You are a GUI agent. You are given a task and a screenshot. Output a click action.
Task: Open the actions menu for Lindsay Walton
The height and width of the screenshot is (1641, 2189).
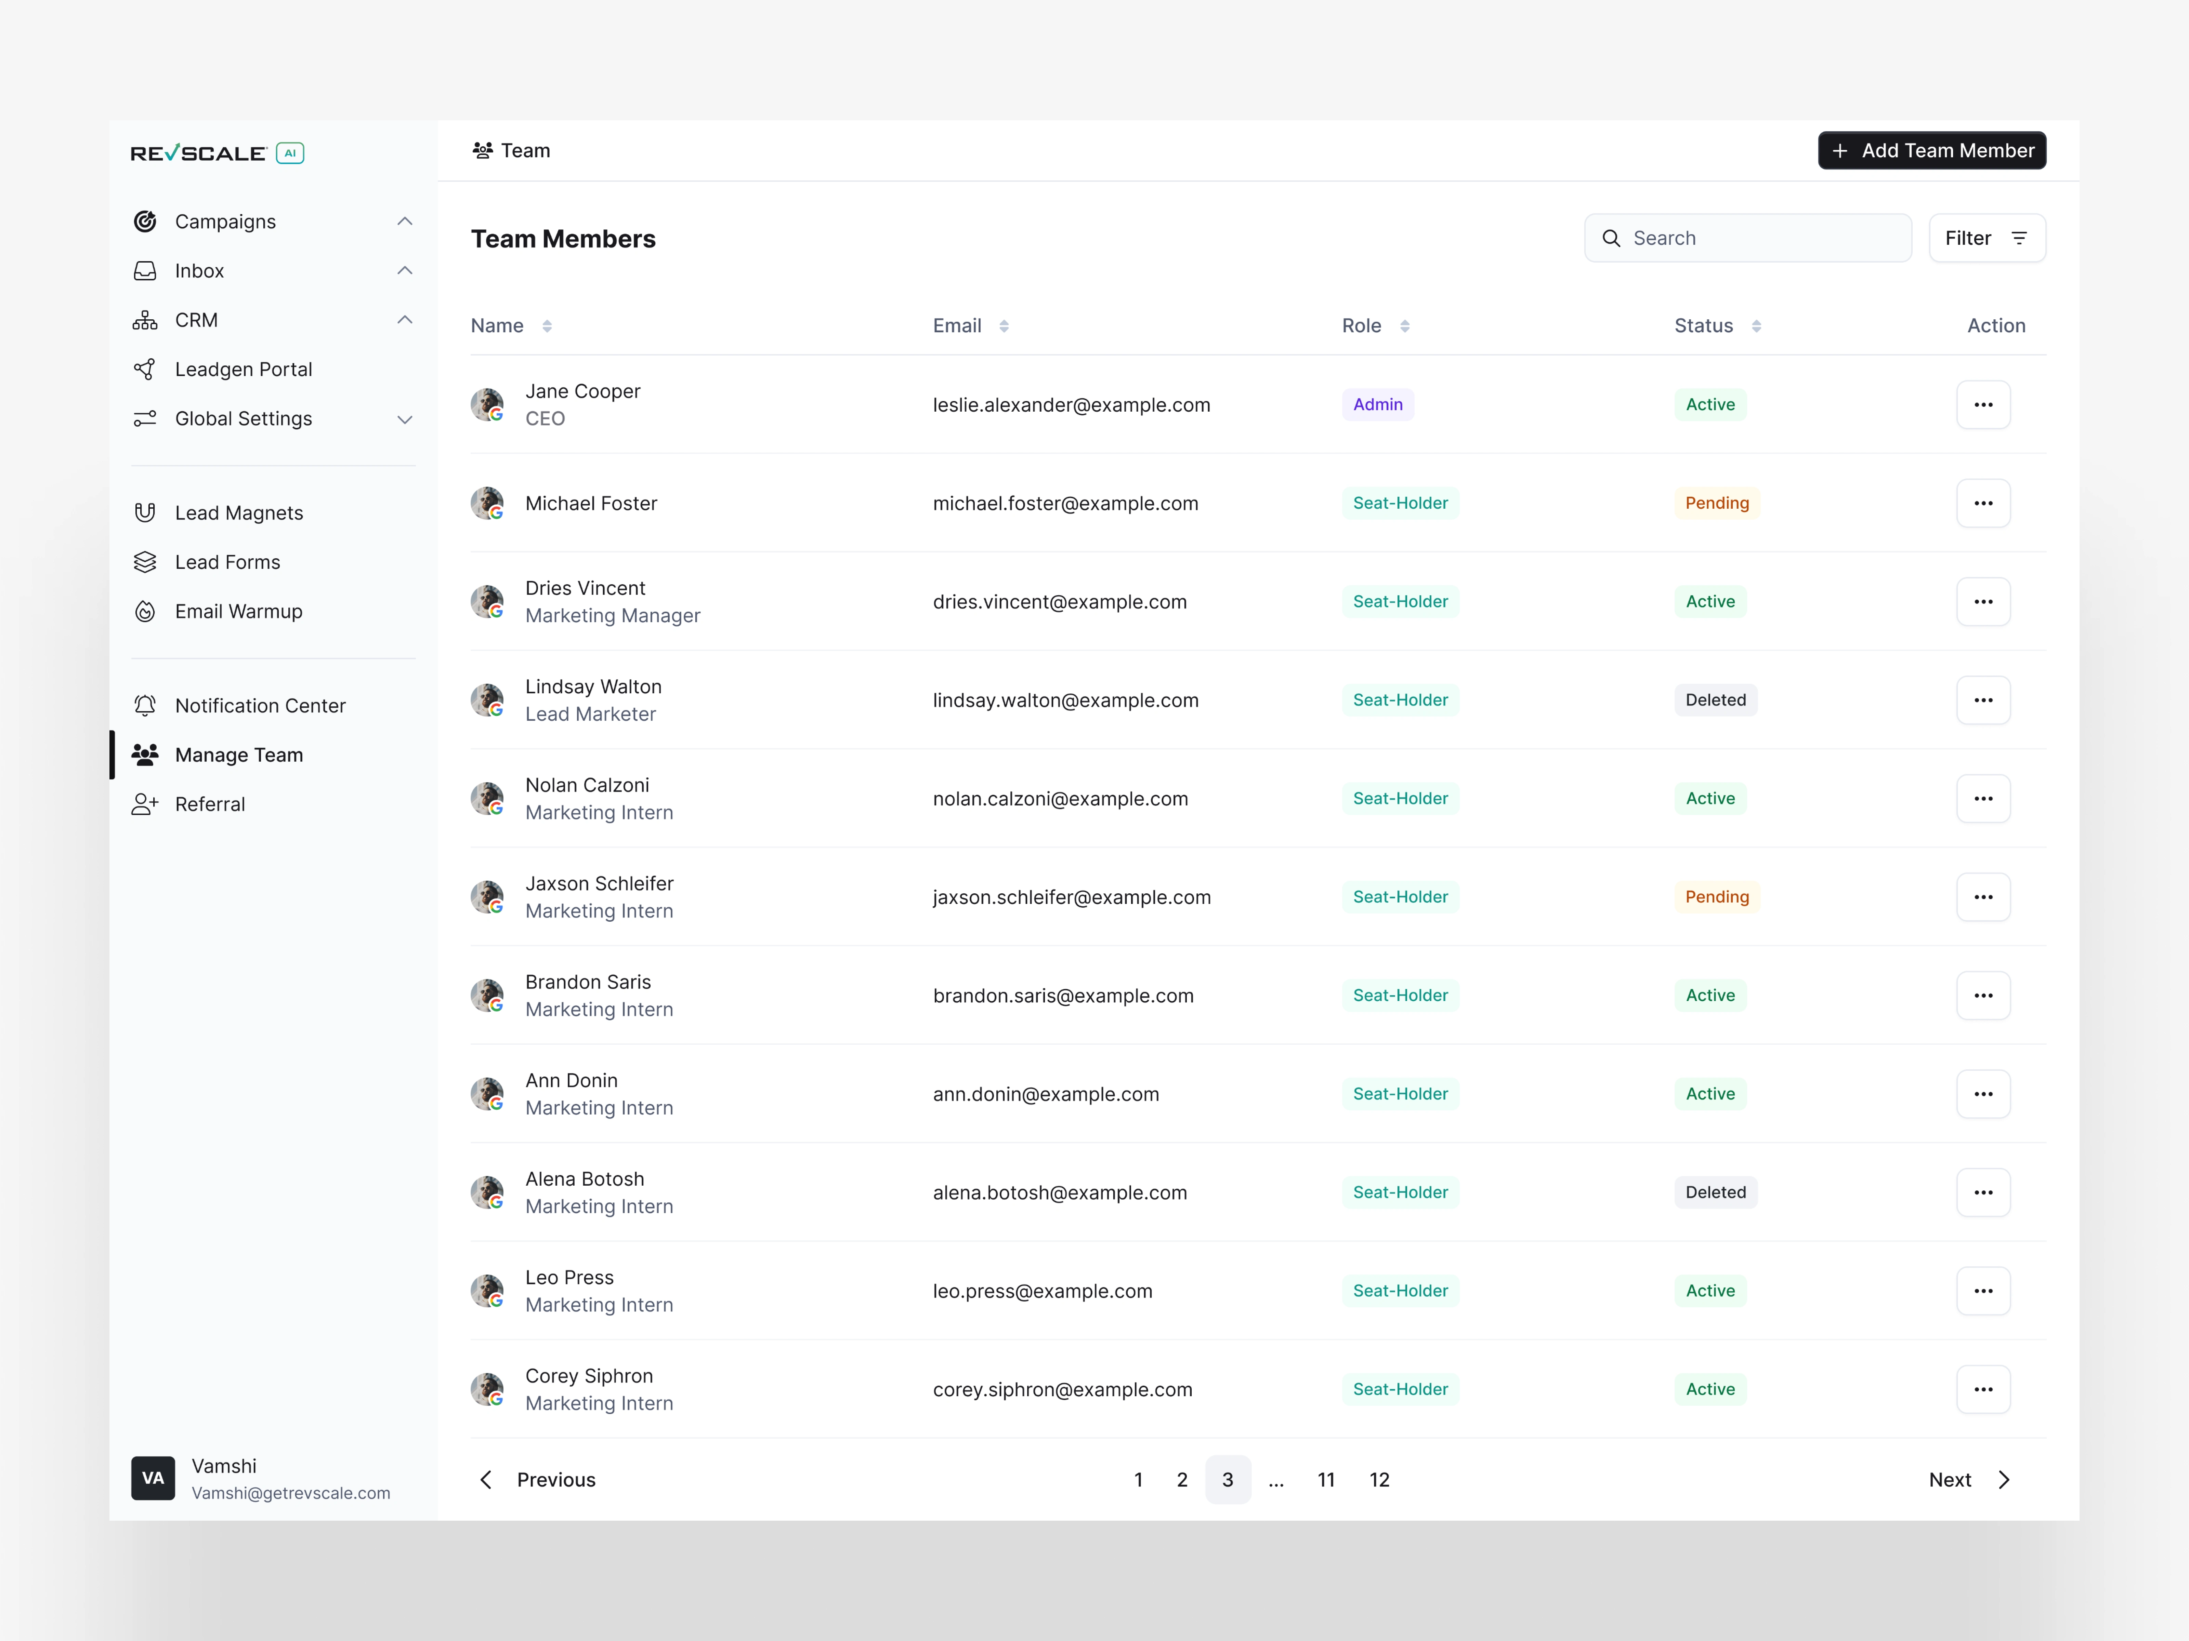coord(1983,700)
